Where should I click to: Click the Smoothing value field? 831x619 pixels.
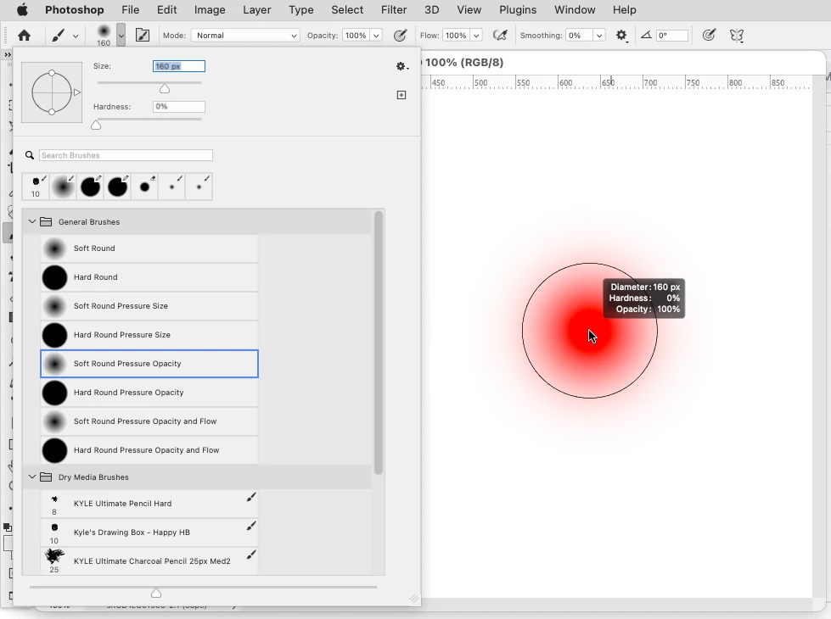tap(579, 36)
